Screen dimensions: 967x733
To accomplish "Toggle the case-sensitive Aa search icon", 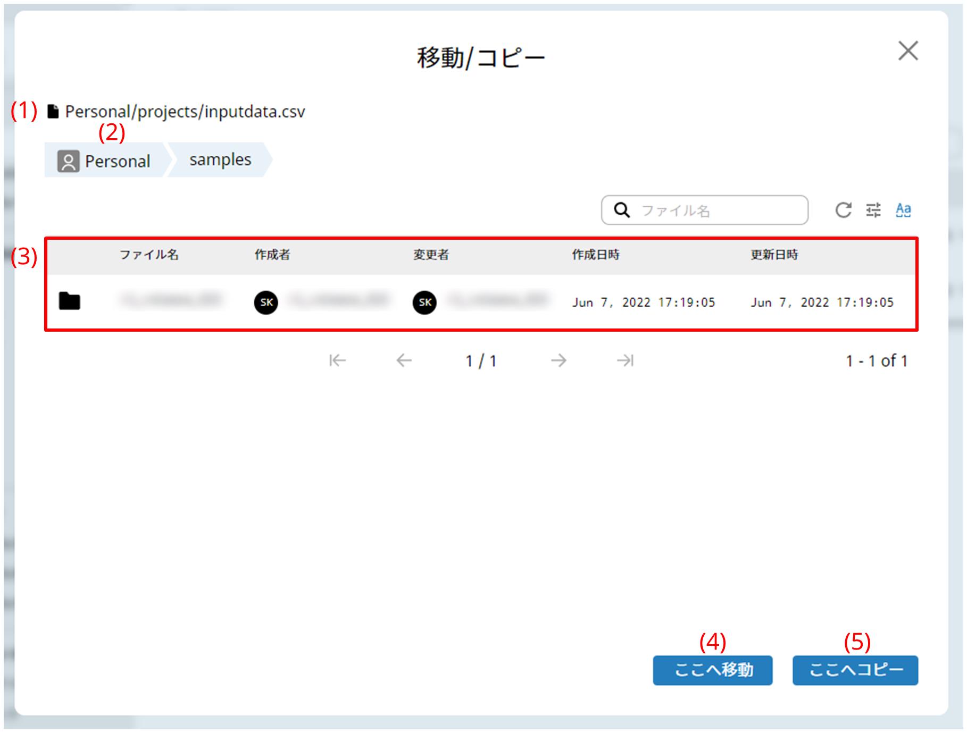I will point(903,210).
